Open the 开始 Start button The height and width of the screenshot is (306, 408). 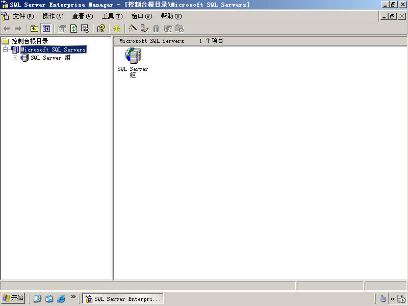click(13, 298)
